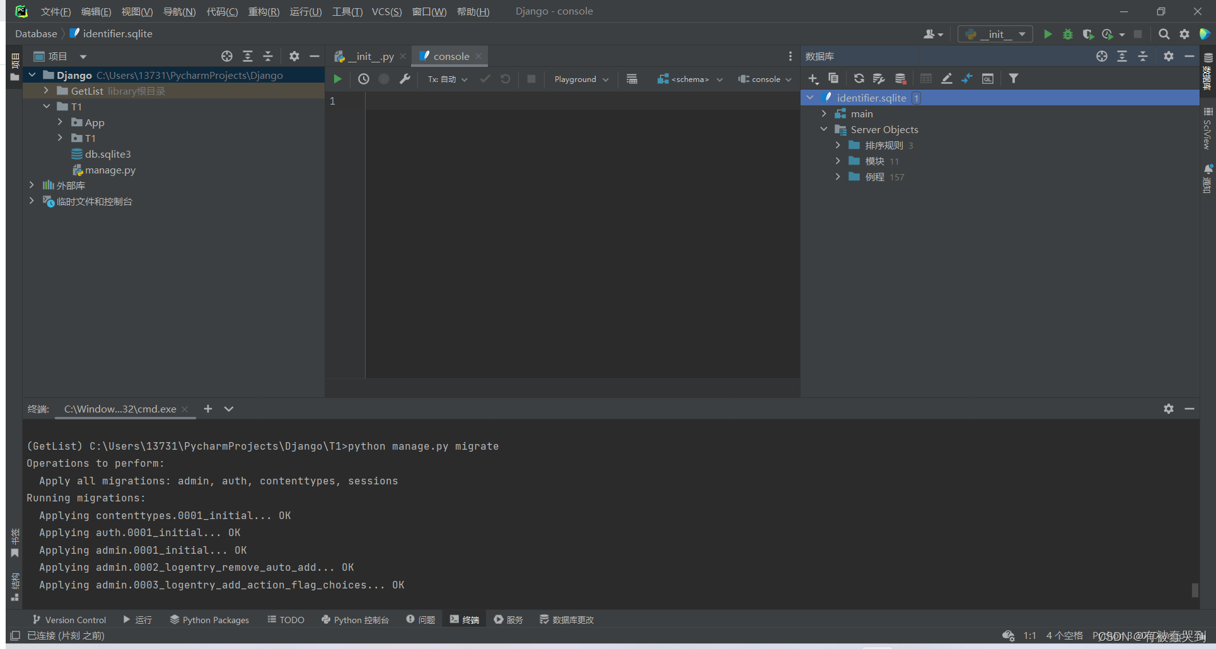Open 文件 menu

click(55, 11)
